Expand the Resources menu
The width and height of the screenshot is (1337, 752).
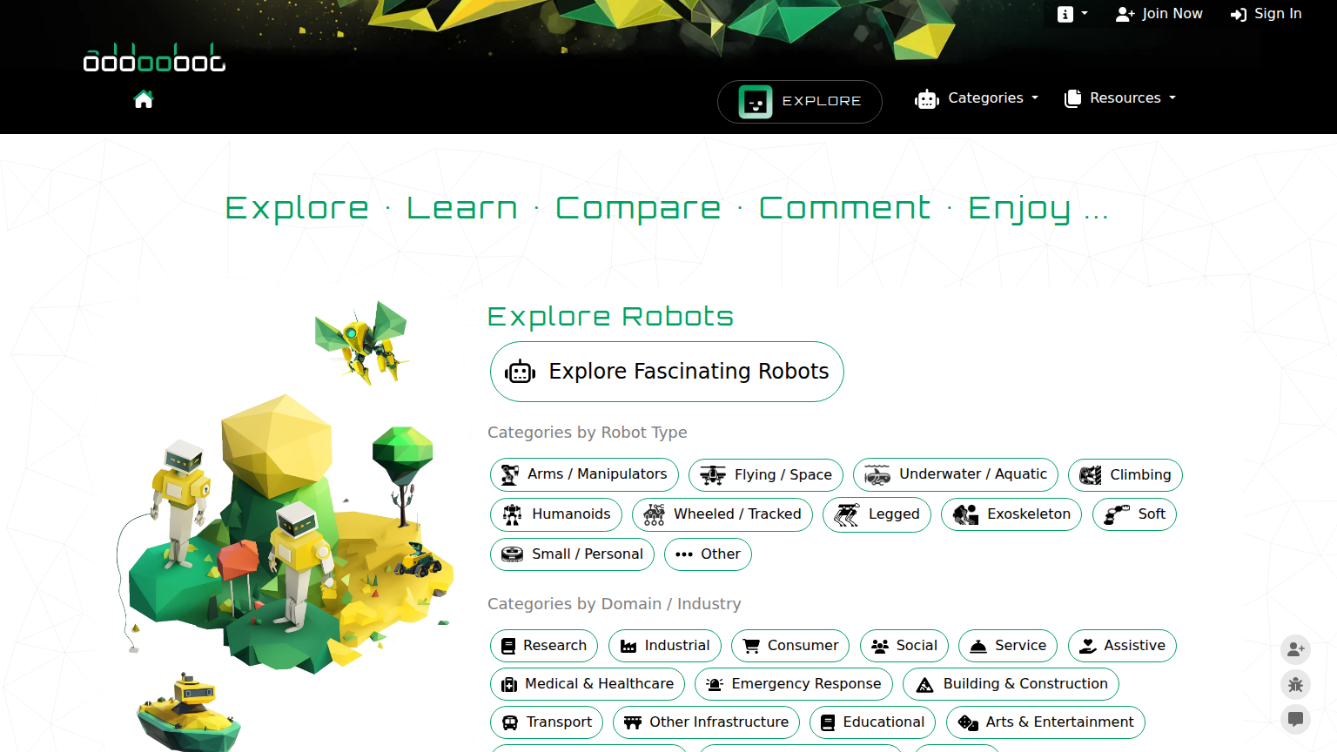(1120, 98)
